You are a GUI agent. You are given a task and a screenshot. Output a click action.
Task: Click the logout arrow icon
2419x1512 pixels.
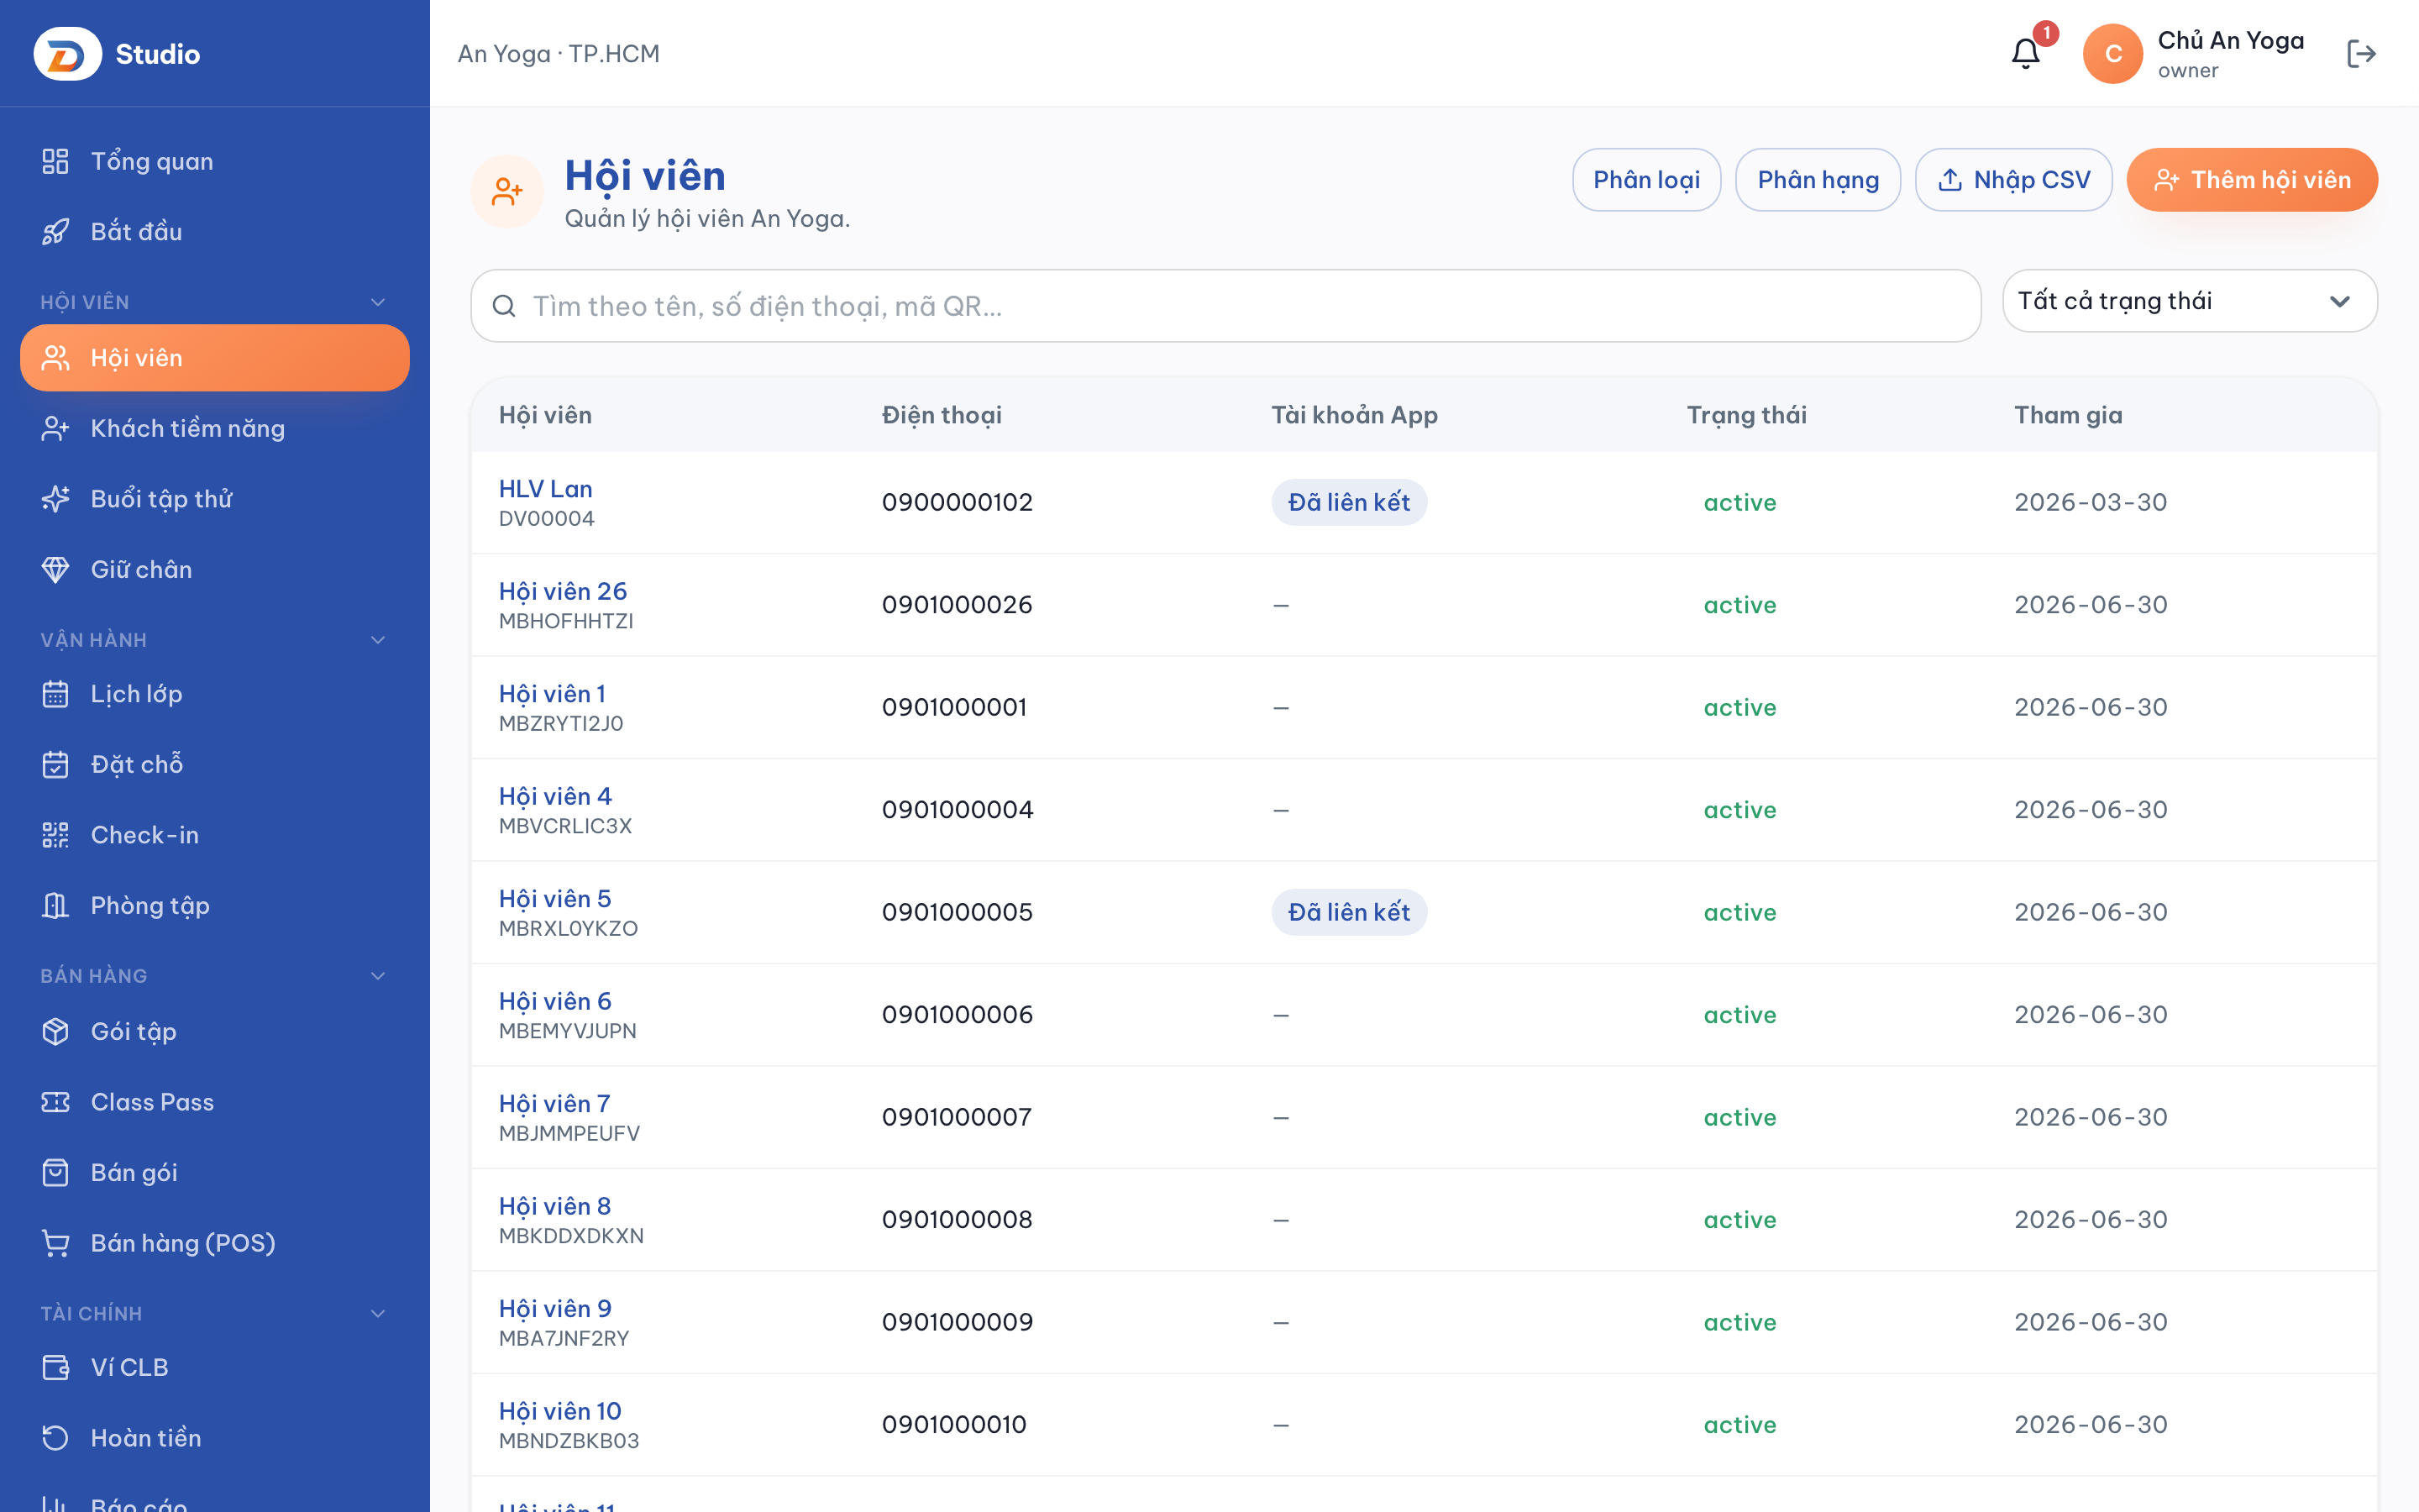pyautogui.click(x=2361, y=53)
